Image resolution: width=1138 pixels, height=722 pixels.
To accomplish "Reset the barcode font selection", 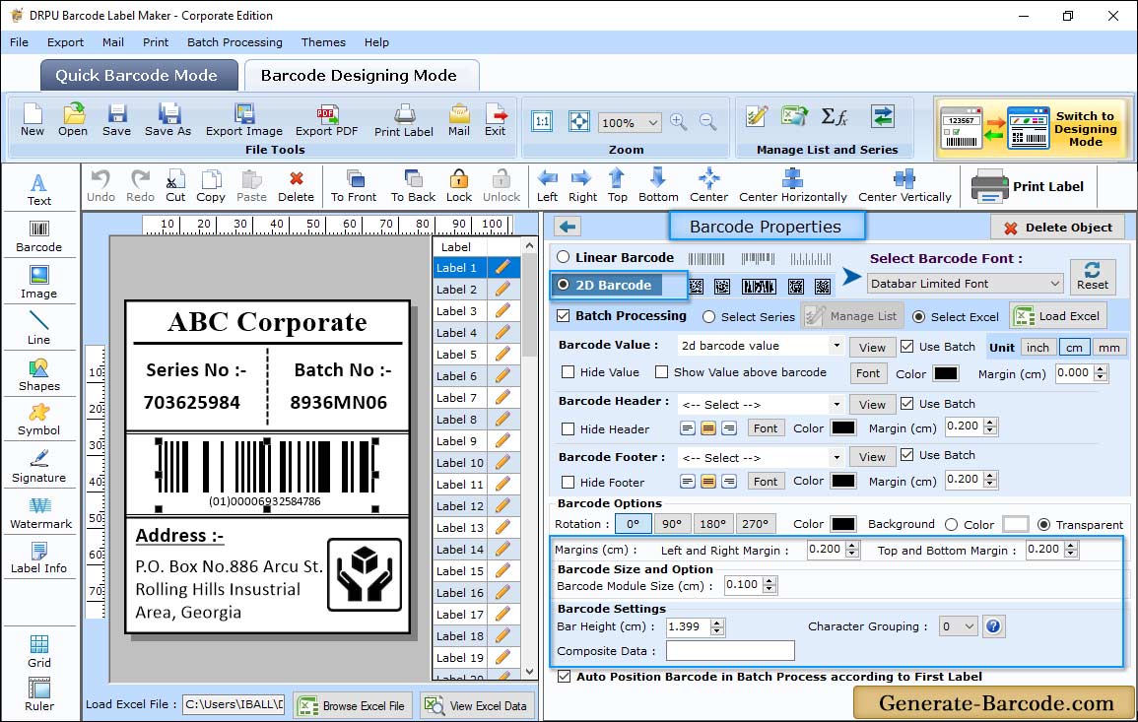I will coord(1093,277).
